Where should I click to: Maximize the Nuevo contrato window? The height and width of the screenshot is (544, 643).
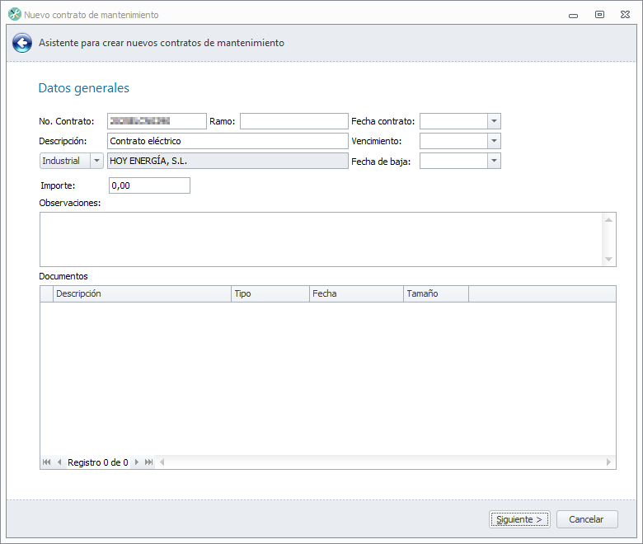(599, 14)
